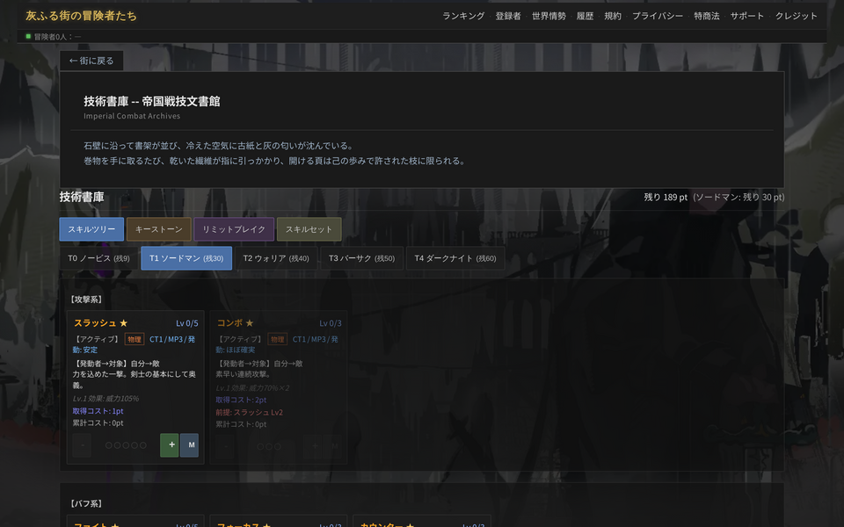Click the 灰ふる街の冒険者たち site title

pyautogui.click(x=81, y=16)
